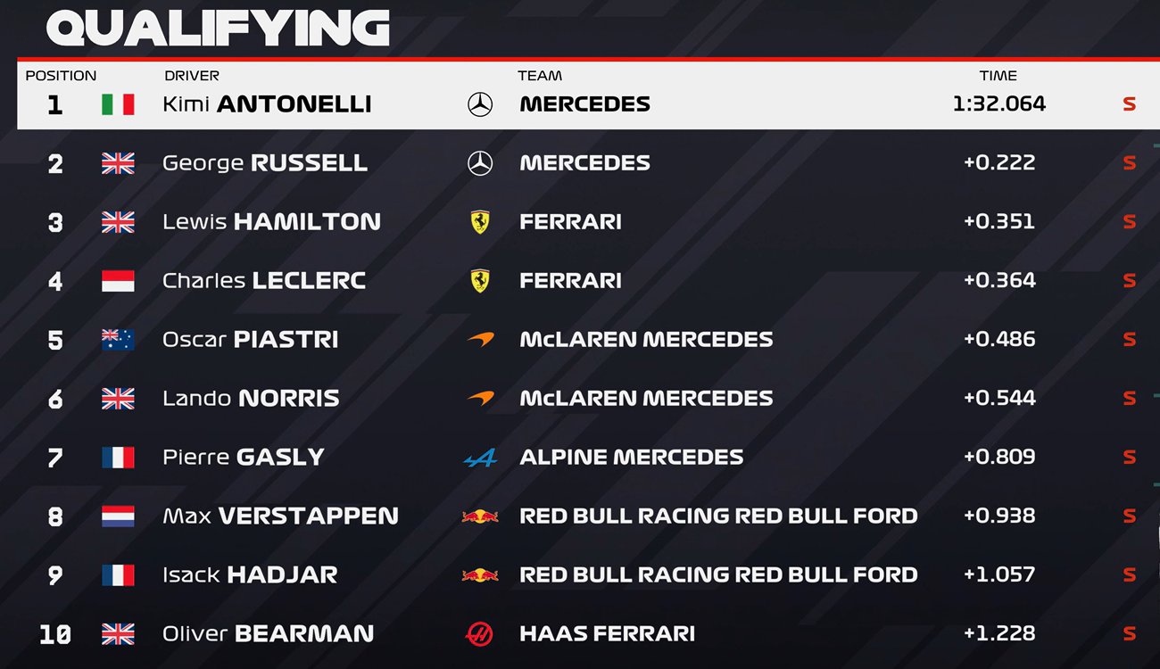This screenshot has height=669, width=1160.
Task: Open driver name Lewis HAMILTON
Action: 271,222
